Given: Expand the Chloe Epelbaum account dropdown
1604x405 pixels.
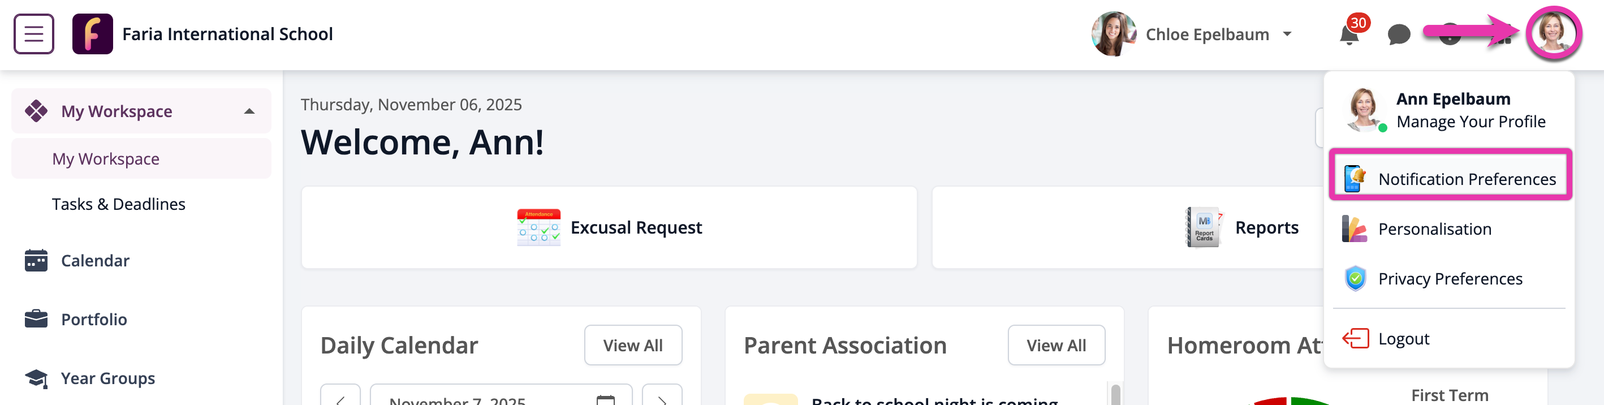Looking at the screenshot, I should point(1289,35).
